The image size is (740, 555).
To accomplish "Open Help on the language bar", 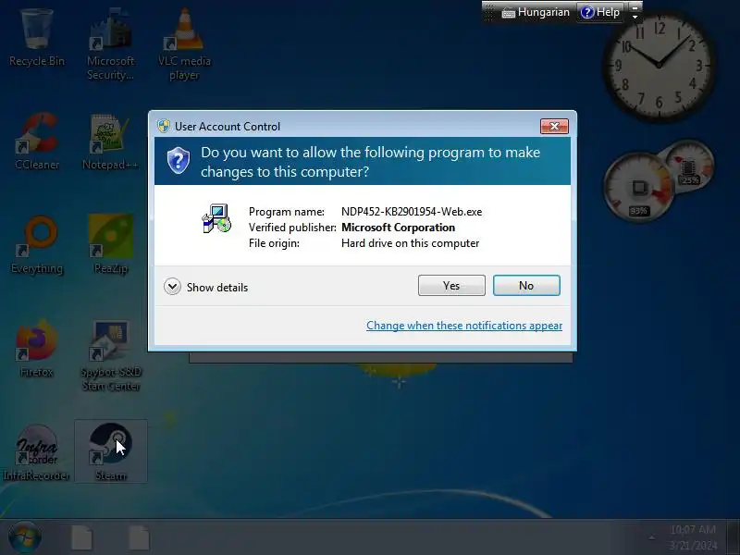I will (x=600, y=12).
